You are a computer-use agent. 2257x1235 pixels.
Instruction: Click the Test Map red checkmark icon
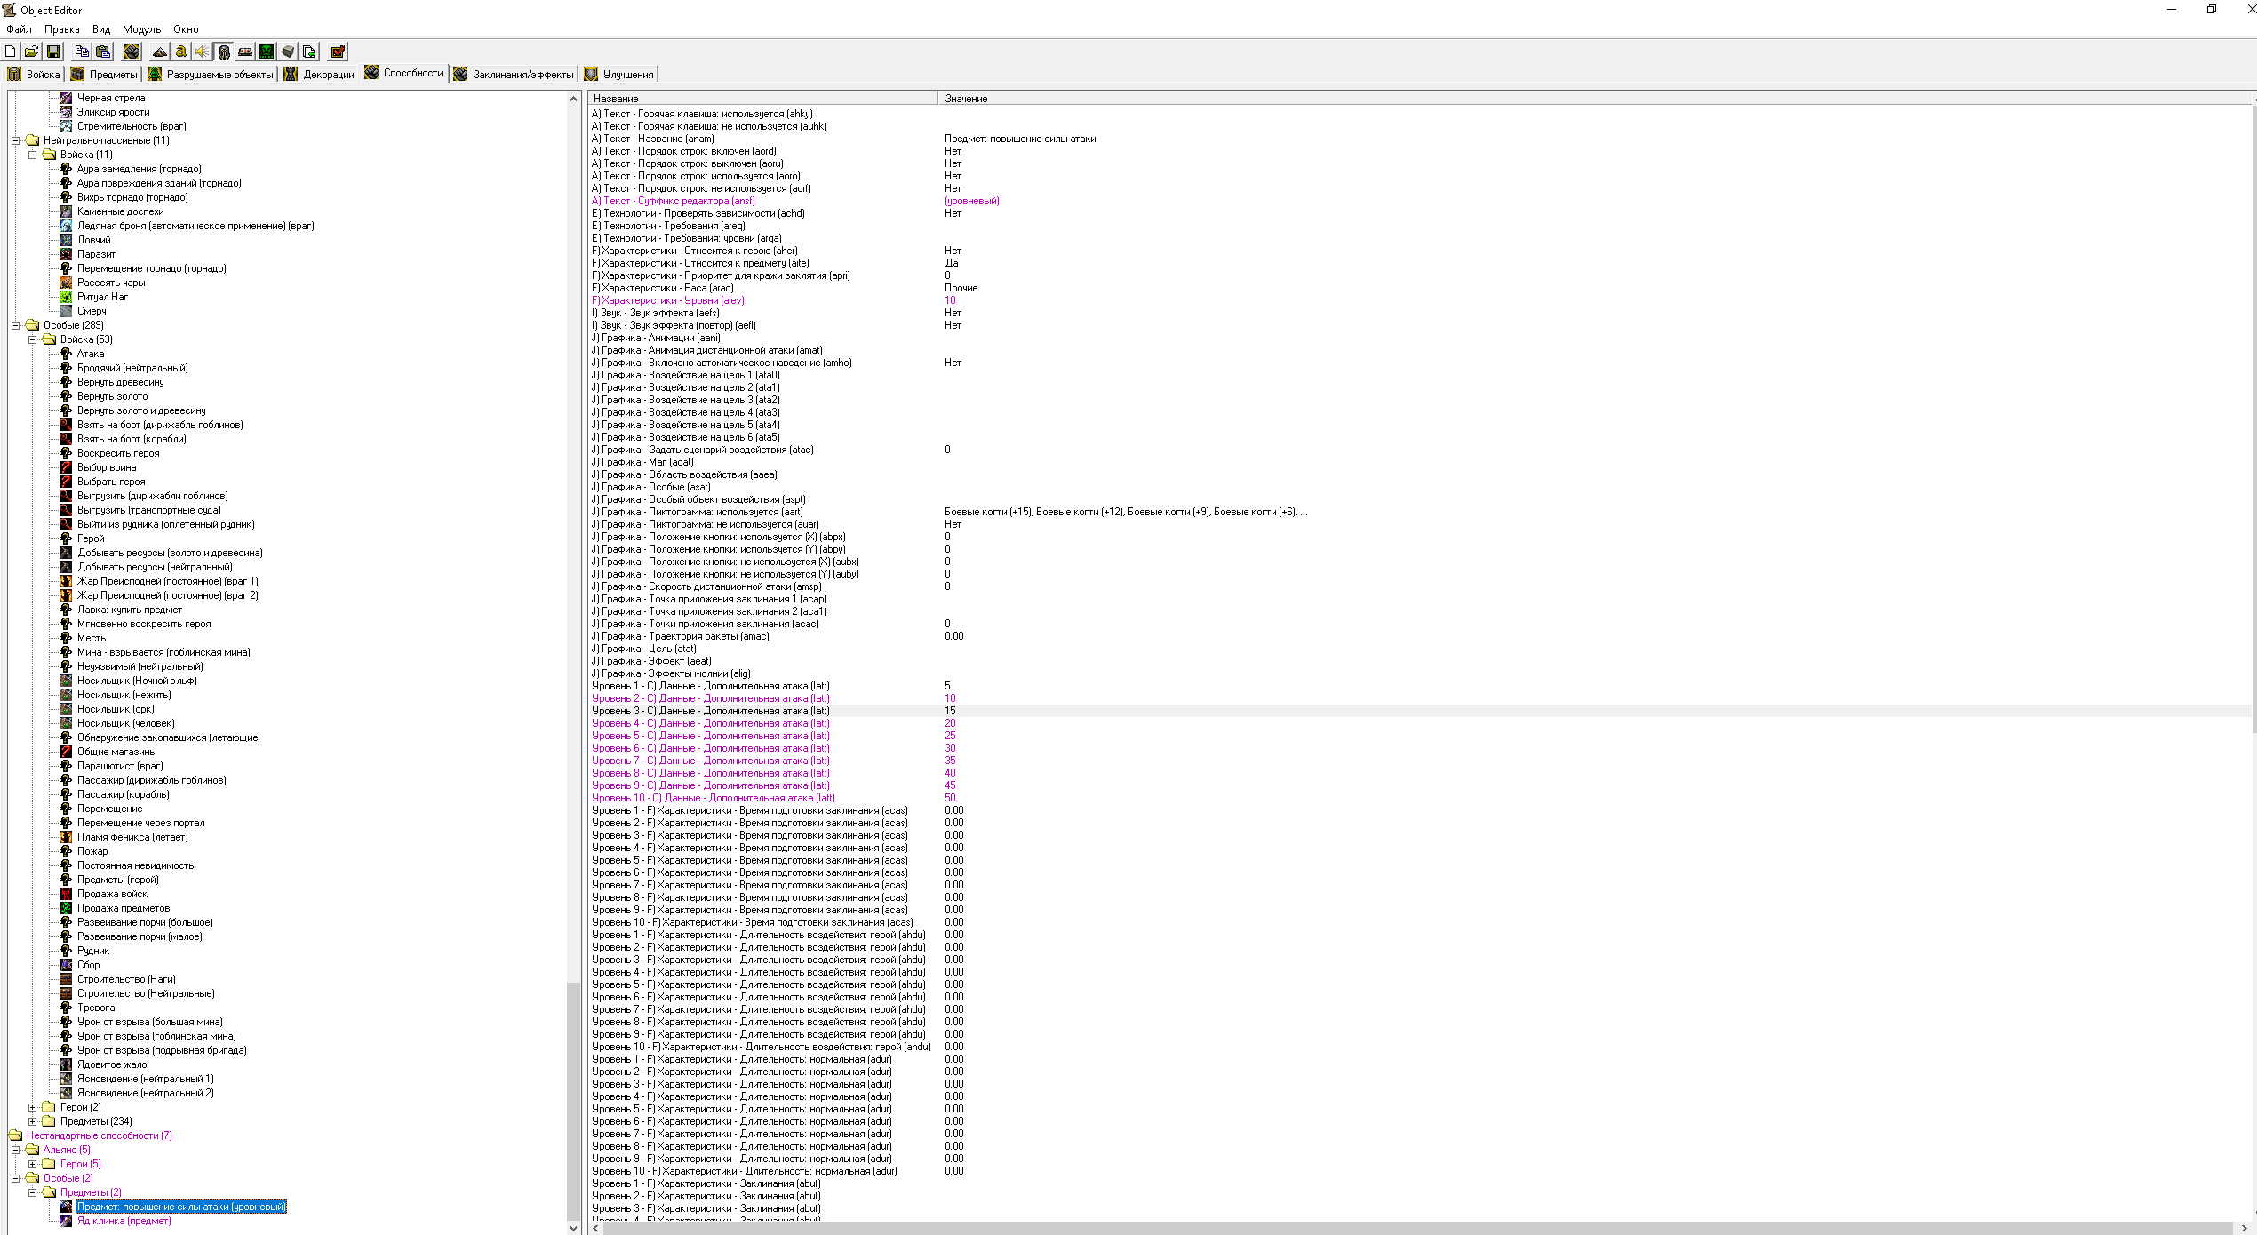pyautogui.click(x=338, y=52)
